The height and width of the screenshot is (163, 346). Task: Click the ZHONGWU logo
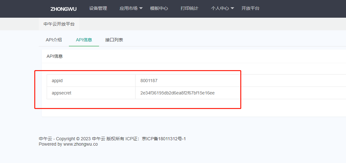[63, 9]
